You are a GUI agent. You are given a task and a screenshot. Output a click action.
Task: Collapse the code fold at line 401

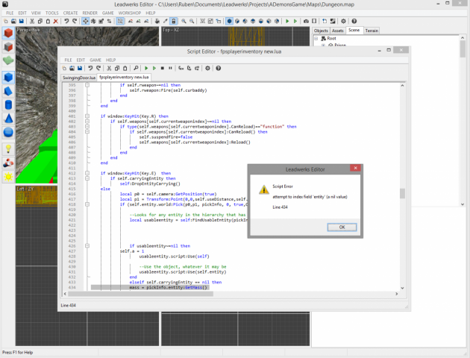pos(87,116)
